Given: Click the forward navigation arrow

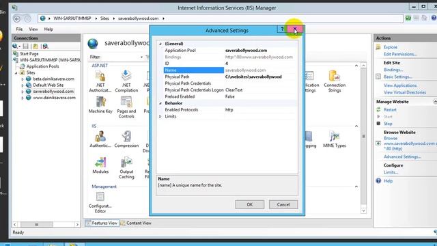Looking at the screenshot, I should [27, 18].
